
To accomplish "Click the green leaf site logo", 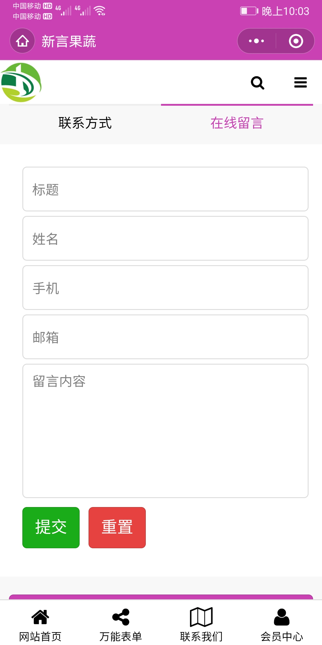I will [21, 82].
